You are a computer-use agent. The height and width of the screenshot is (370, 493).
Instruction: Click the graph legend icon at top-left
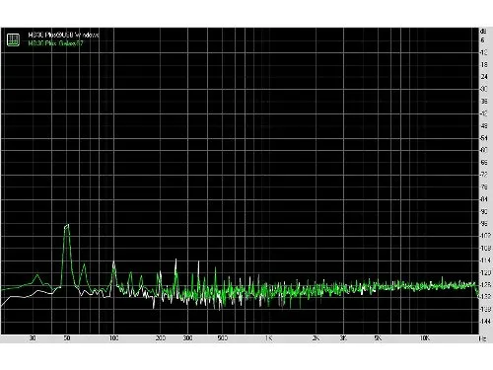tap(13, 39)
